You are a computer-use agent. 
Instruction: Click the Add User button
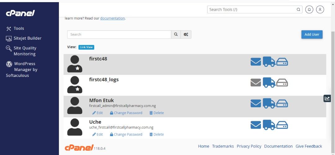point(312,34)
